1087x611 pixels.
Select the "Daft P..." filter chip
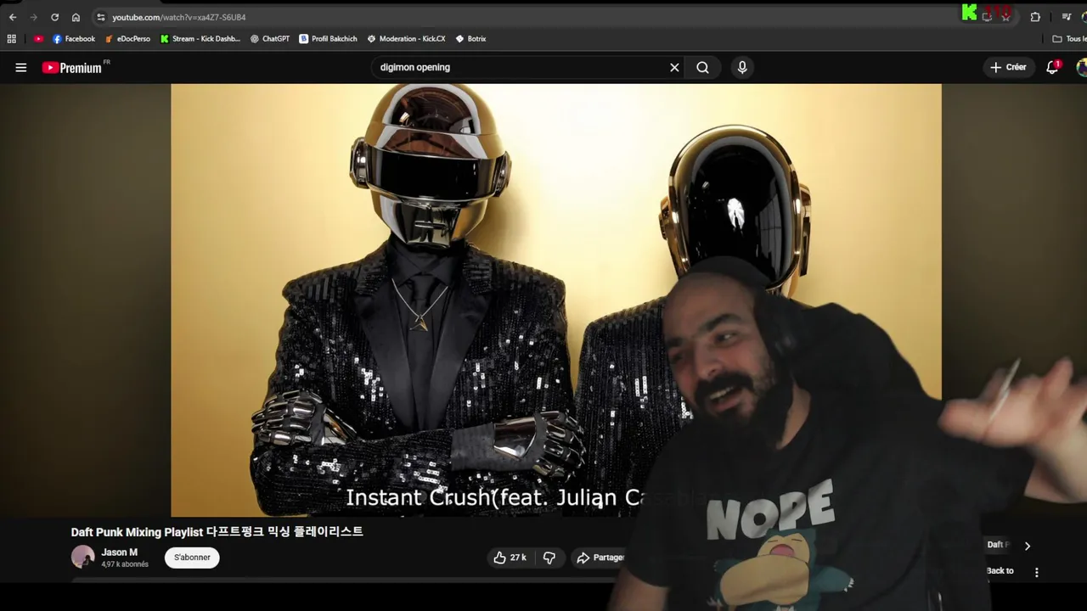tap(997, 545)
